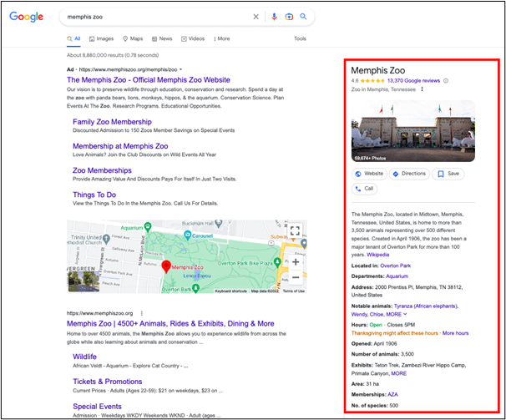Screen dimensions: 506x420
Task: Switch to the News tab
Action: coord(162,38)
